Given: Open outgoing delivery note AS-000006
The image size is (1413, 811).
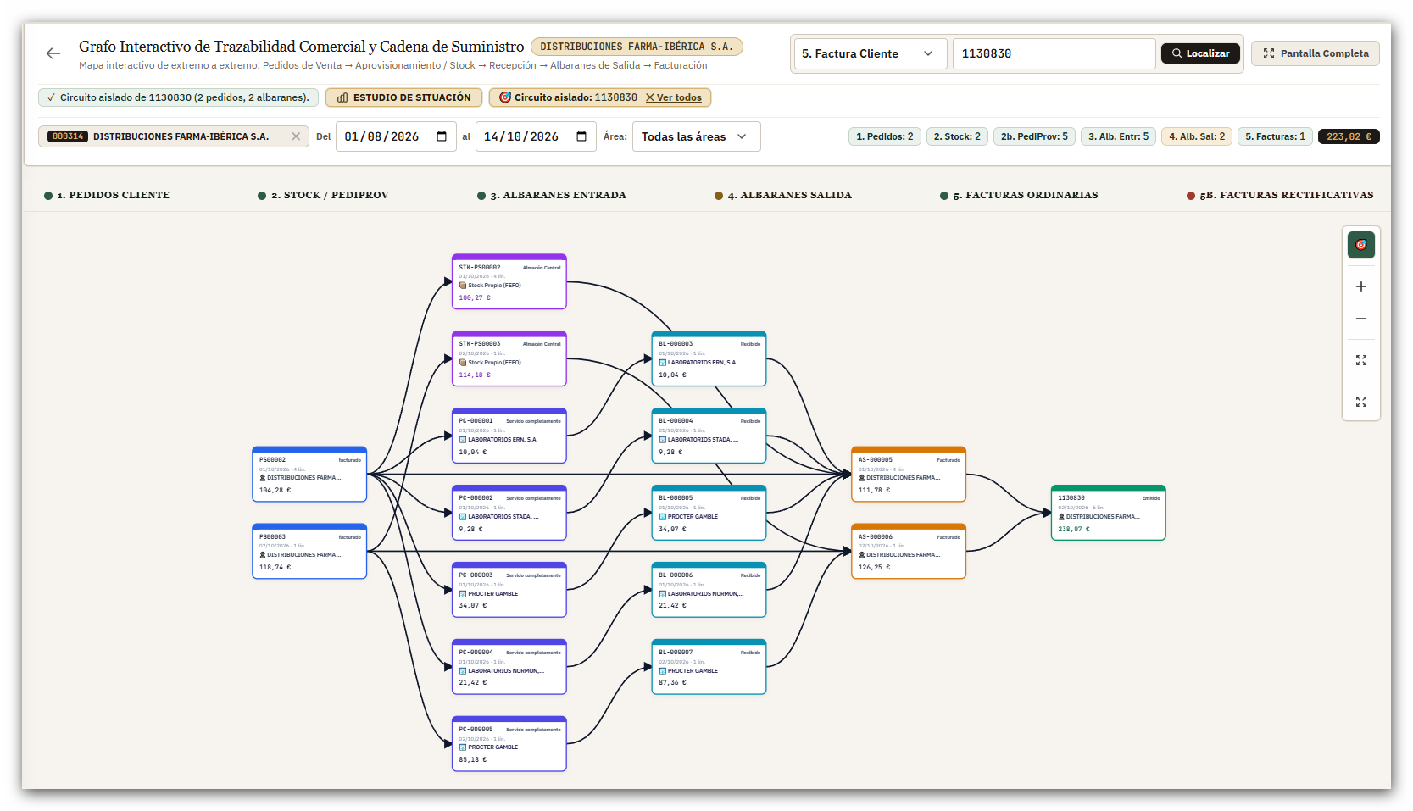Looking at the screenshot, I should click(x=909, y=552).
